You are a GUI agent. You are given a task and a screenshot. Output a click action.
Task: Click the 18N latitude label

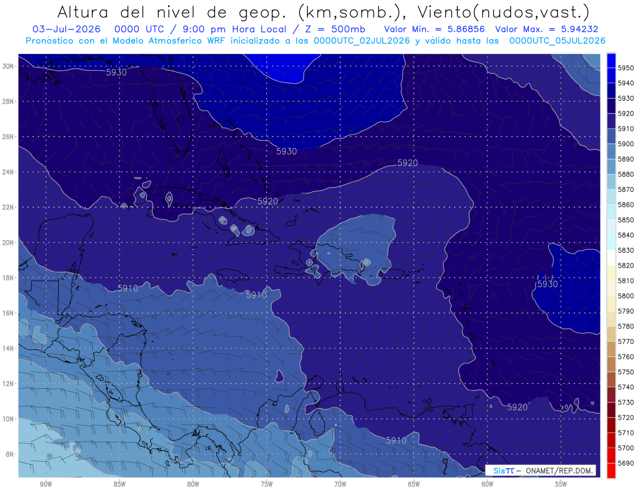8,278
